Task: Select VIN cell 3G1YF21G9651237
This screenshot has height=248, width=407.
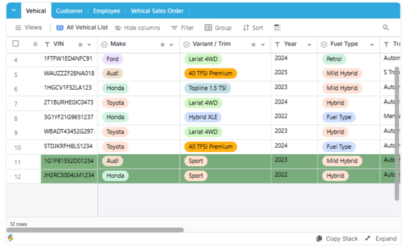Action: pos(68,117)
